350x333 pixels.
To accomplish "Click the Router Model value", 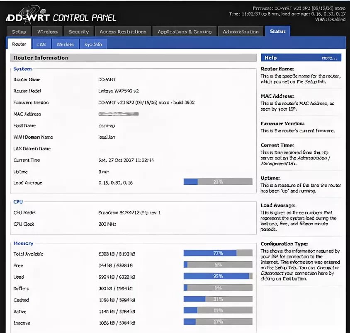I will click(x=118, y=91).
